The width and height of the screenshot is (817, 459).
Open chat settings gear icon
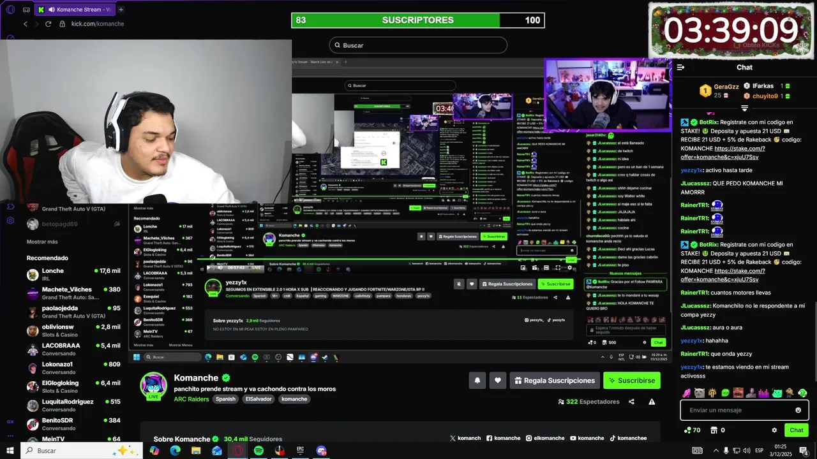(774, 430)
